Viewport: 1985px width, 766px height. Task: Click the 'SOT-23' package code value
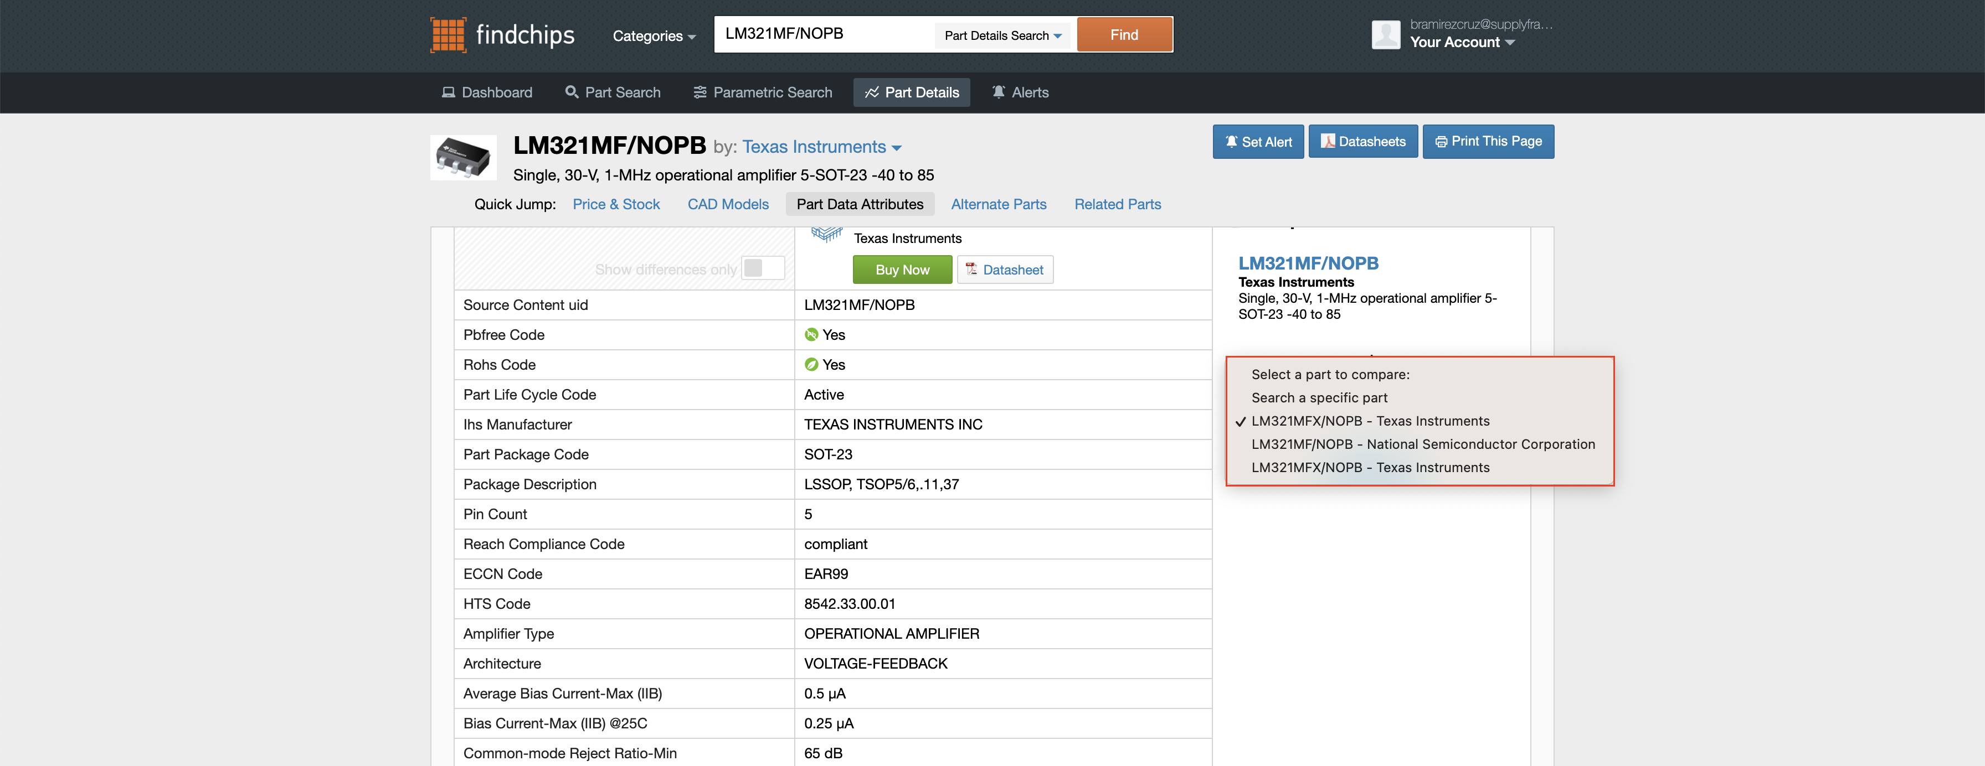tap(827, 455)
